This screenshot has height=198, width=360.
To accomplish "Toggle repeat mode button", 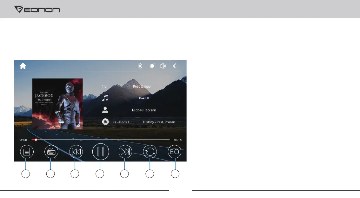I will [x=150, y=152].
